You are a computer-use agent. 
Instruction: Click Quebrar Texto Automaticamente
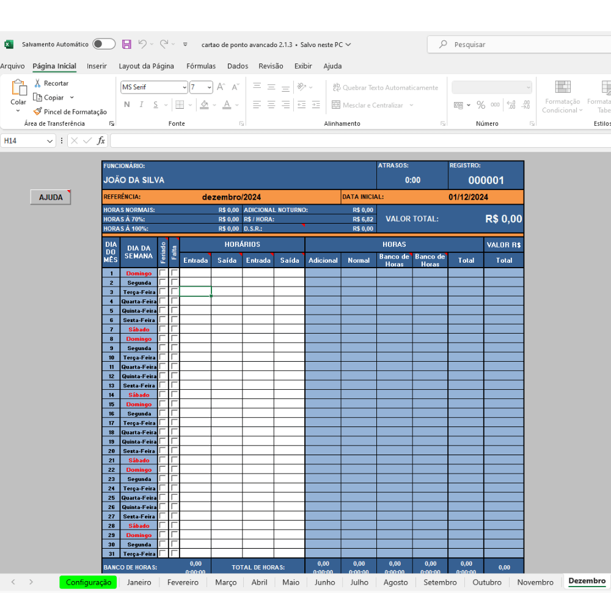click(386, 87)
